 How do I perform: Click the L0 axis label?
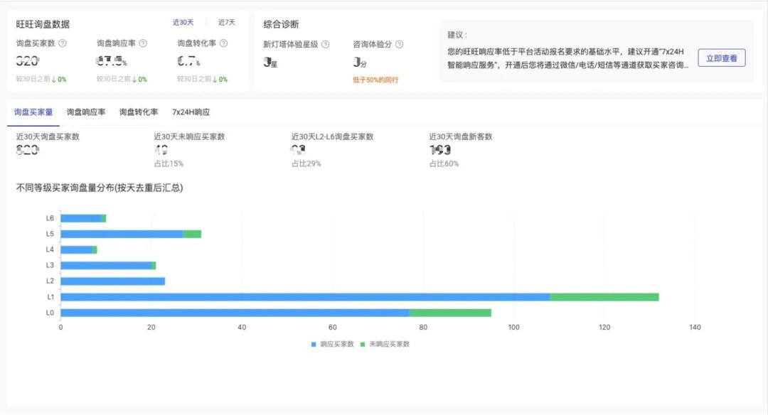click(50, 313)
